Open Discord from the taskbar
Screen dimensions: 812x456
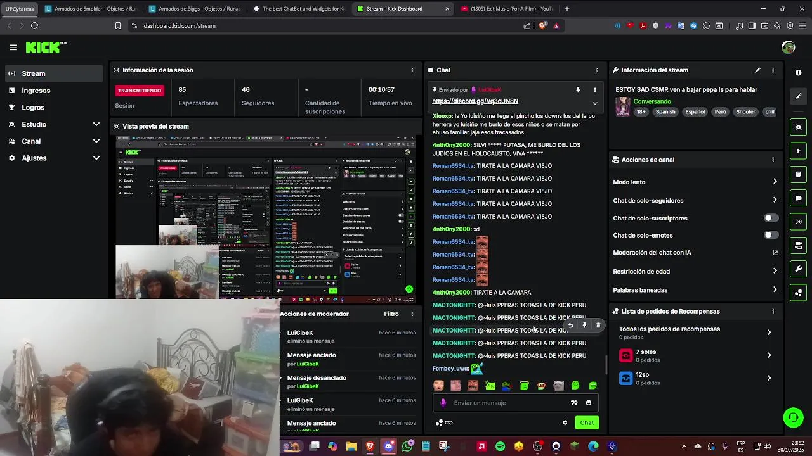point(388,446)
